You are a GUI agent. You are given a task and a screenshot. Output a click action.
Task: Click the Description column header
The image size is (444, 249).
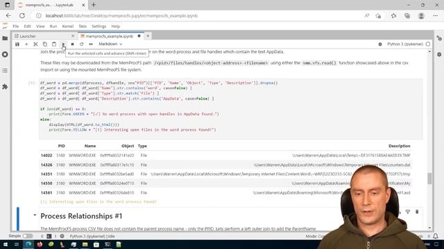pos(400,146)
